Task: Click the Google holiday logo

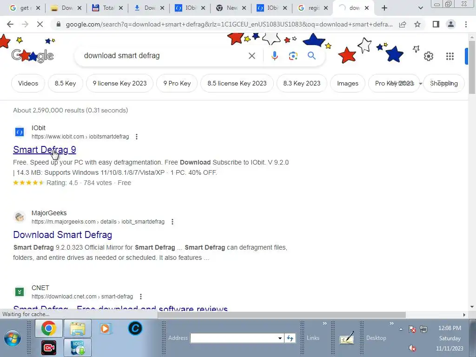Action: 33,56
